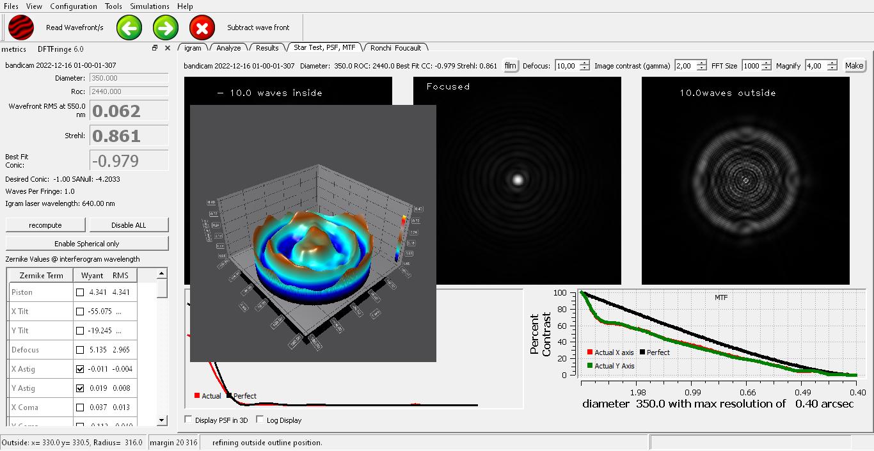Close the metrics dock panel
This screenshot has height=451, width=874.
(168, 48)
